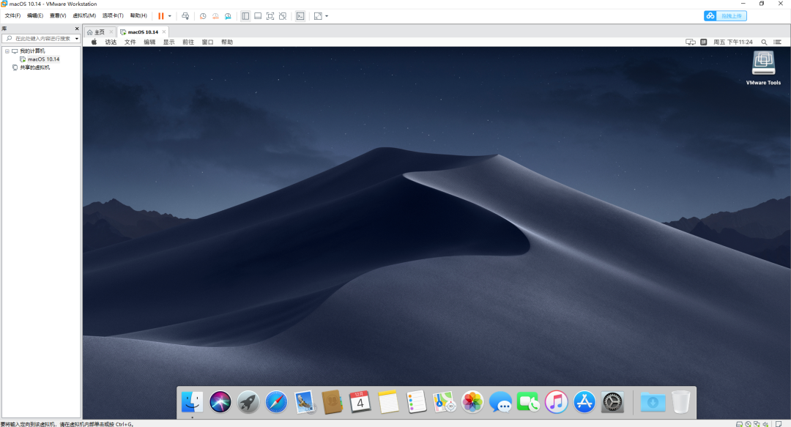Toggle the thumbnail bar view icon
791x427 pixels.
[x=258, y=16]
